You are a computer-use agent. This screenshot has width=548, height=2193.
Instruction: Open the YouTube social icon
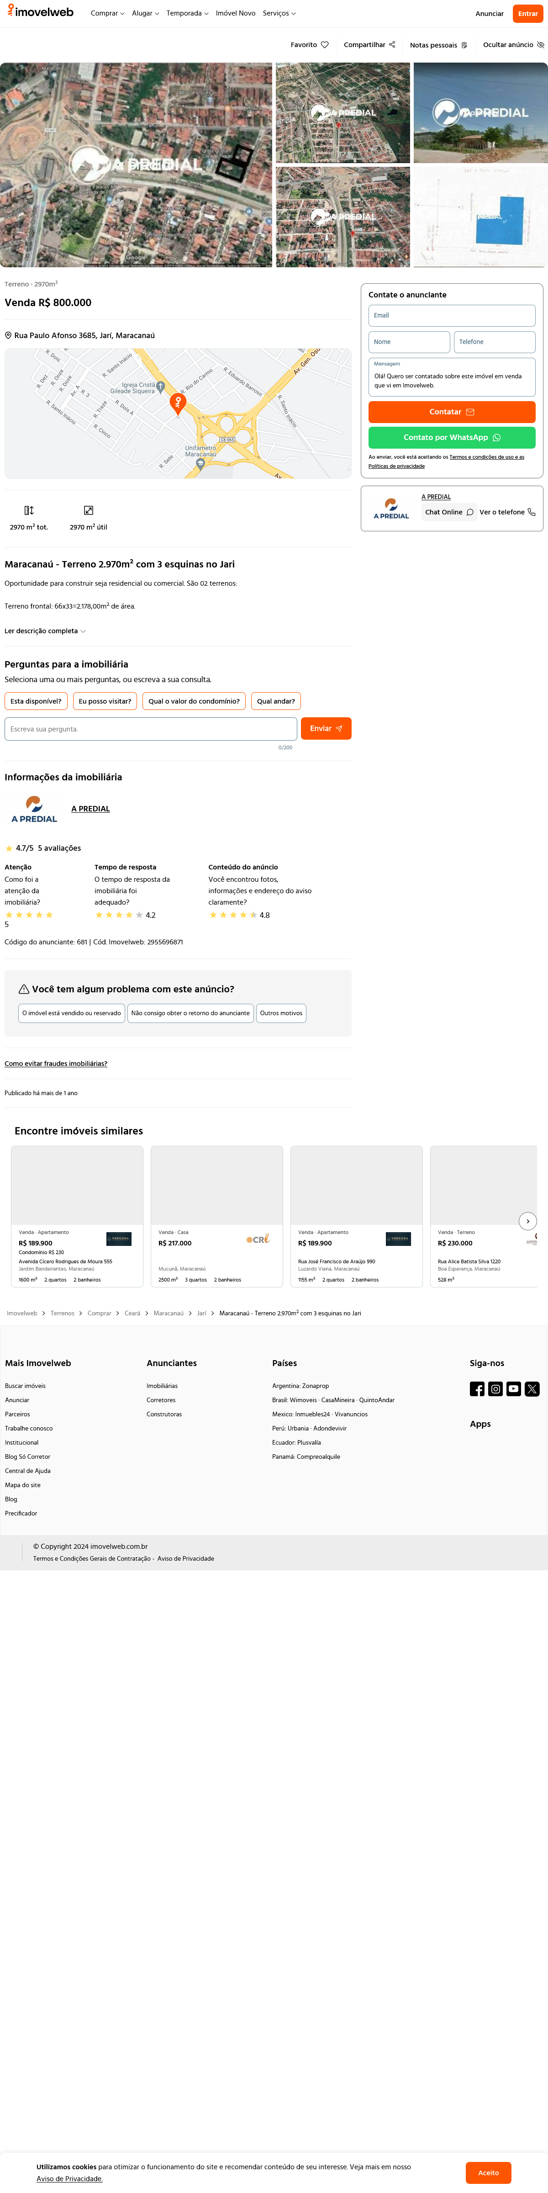514,1388
